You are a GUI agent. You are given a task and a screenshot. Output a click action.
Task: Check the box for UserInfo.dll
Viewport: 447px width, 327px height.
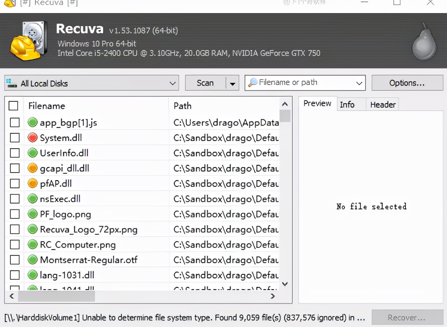click(14, 153)
